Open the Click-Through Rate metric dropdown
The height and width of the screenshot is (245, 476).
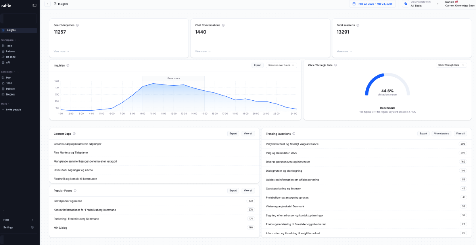point(451,65)
